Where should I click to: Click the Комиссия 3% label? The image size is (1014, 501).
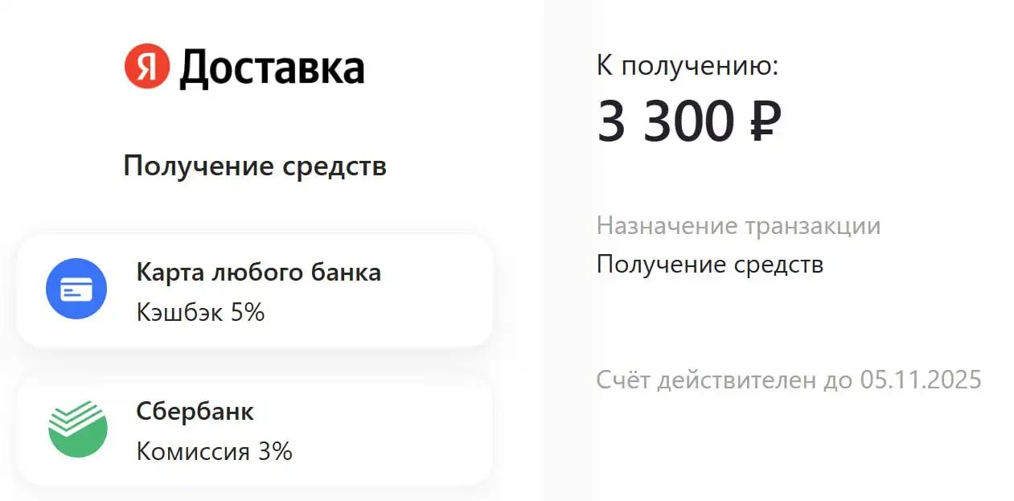pyautogui.click(x=213, y=452)
